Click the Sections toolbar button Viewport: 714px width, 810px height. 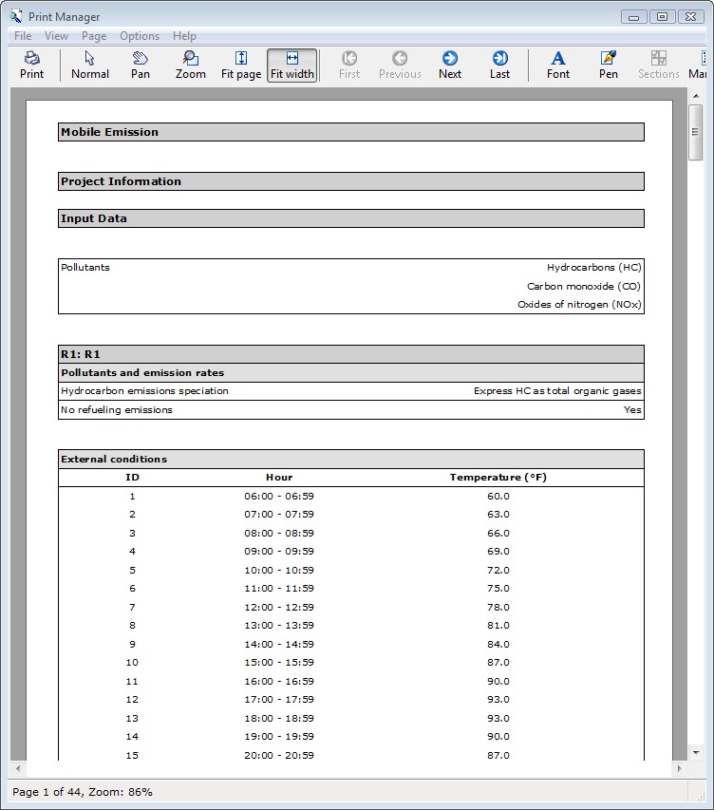pos(658,65)
